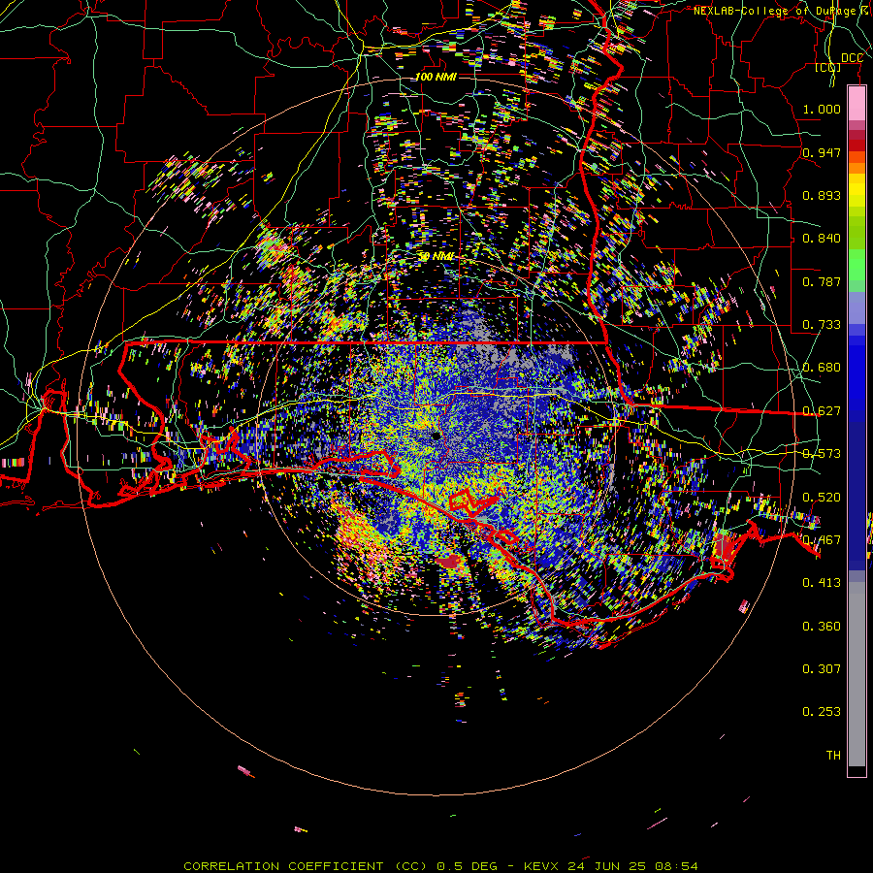Viewport: 873px width, 873px height.
Task: Click the 0.413 scale value
Action: pyautogui.click(x=822, y=583)
